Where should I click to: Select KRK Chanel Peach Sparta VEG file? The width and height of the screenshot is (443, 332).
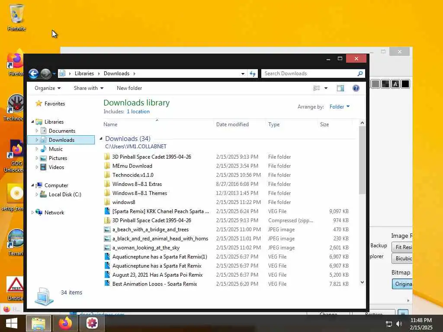click(x=161, y=211)
